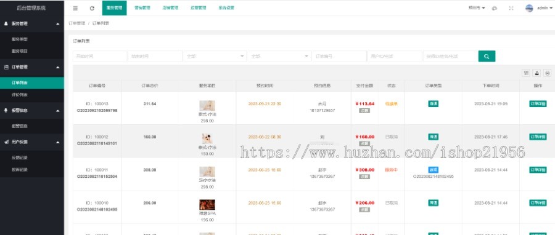The height and width of the screenshot is (235, 555).
Task: Click order number O2023082110149101
Action: pyautogui.click(x=97, y=143)
